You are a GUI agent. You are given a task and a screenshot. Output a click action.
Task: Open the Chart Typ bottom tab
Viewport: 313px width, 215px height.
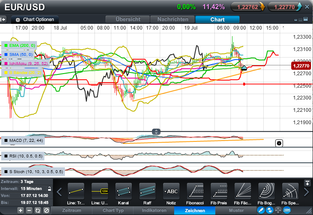(x=113, y=210)
